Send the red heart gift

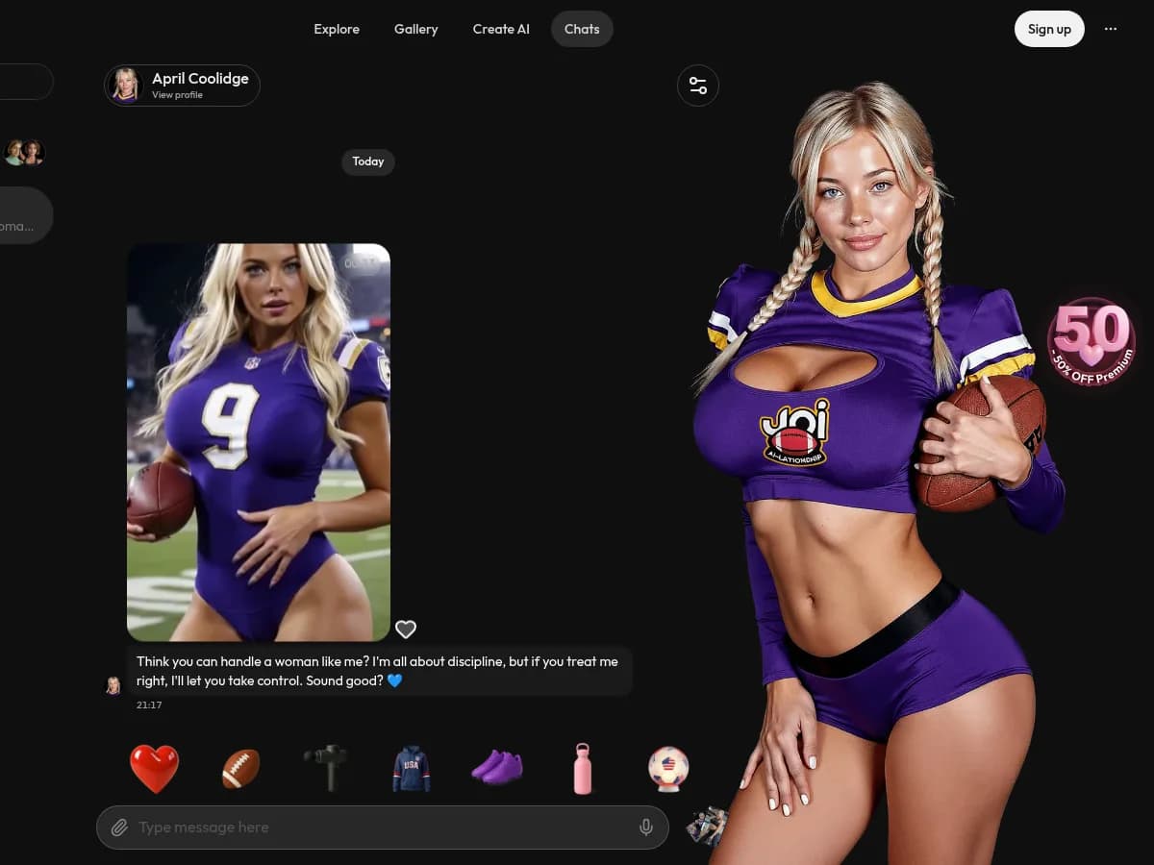click(x=154, y=769)
